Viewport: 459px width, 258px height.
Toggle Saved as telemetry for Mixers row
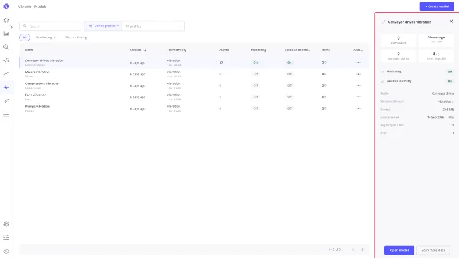[x=290, y=74]
